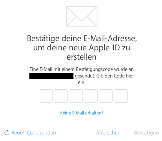Viewport: 162px width, 141px height.
Task: Click the heading word "erstellen"
Action: coord(82,57)
